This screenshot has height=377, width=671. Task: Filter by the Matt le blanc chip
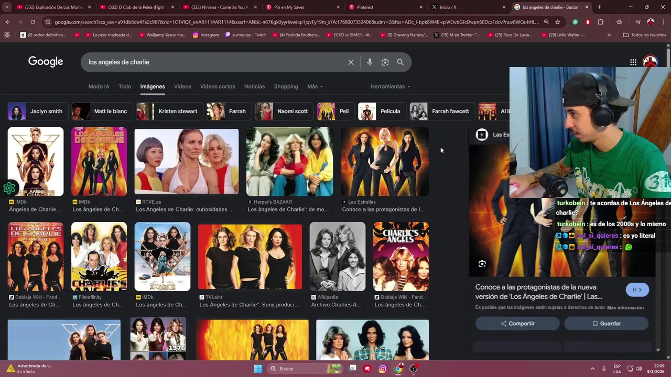(102, 111)
